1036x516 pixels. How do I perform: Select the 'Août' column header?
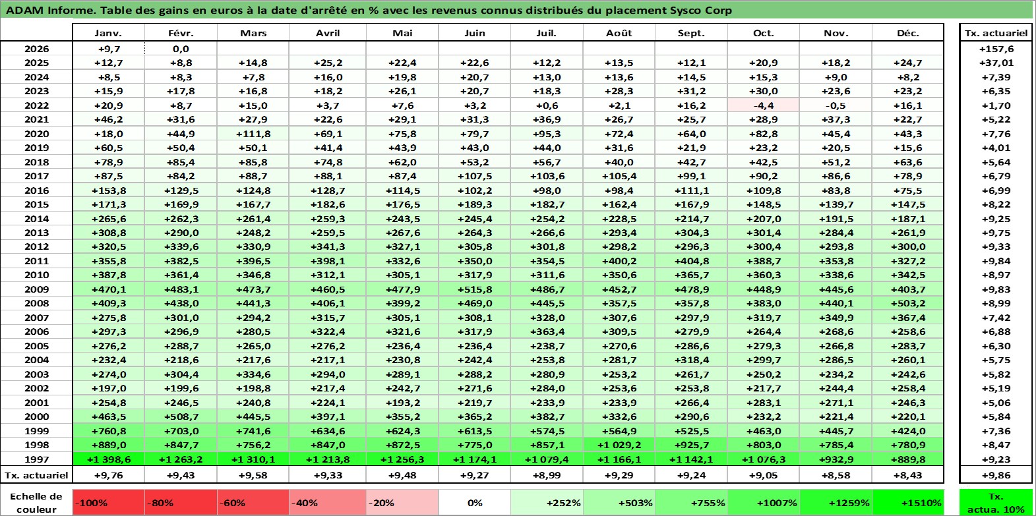click(619, 33)
